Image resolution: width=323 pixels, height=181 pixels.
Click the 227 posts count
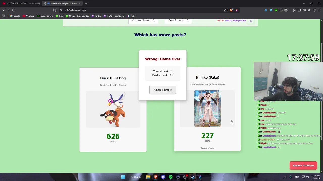click(x=207, y=136)
